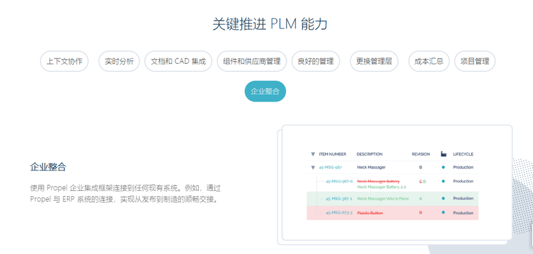
Task: Choose the 良好的管理 tab
Action: pyautogui.click(x=316, y=62)
